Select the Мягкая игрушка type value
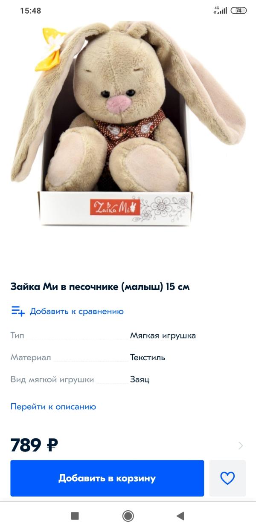256x532 pixels. click(163, 335)
